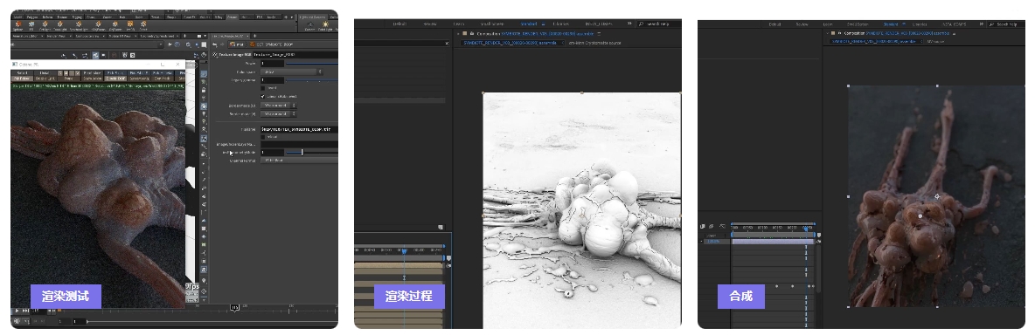Click the slider handle above Channel format
This screenshot has height=335, width=1035.
point(302,152)
